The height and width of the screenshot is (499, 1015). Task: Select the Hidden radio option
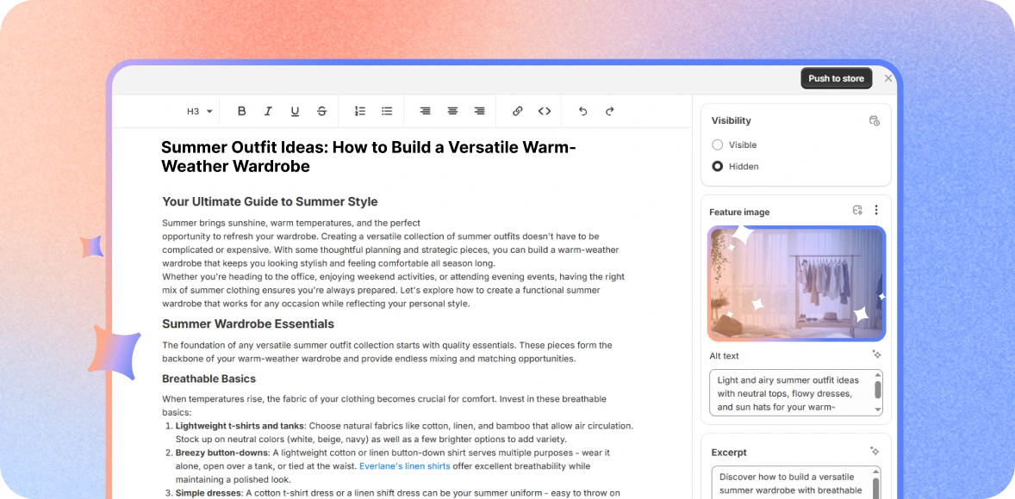pos(718,166)
